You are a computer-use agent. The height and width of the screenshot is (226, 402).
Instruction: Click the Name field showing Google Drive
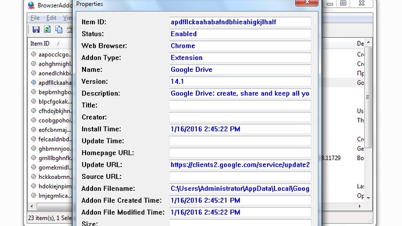[240, 70]
